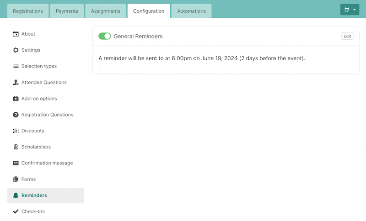Edit the General Reminders settings
Screen dimensions: 366x221
pyautogui.click(x=347, y=36)
